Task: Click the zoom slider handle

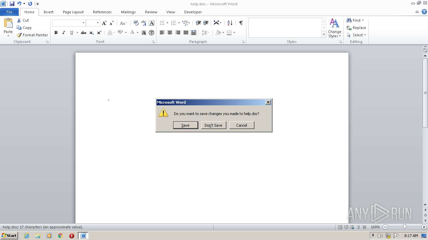Action: tap(405, 227)
